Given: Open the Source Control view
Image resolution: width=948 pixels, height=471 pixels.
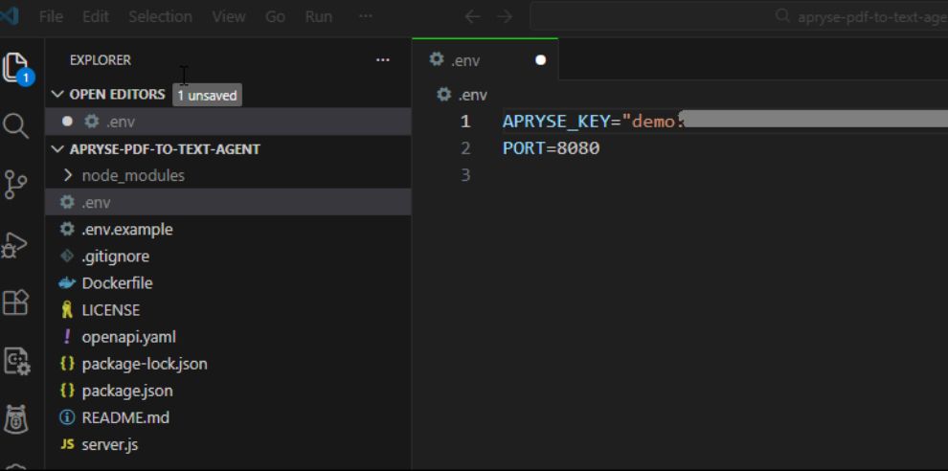Looking at the screenshot, I should coord(15,185).
